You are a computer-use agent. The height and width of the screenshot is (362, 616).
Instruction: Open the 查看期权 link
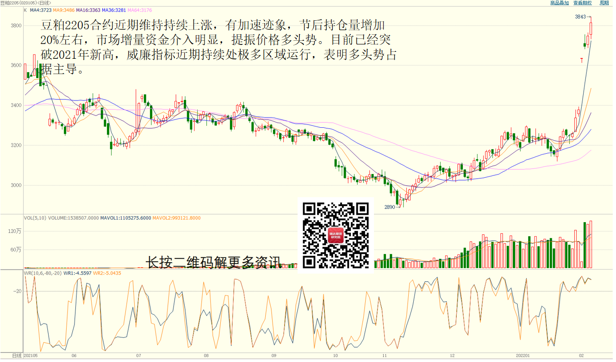pyautogui.click(x=582, y=3)
